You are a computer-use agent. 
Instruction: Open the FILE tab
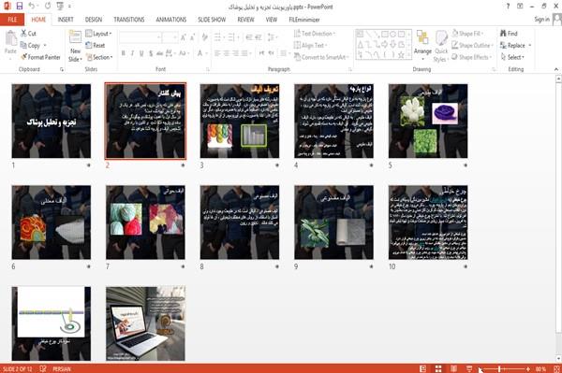(x=12, y=20)
